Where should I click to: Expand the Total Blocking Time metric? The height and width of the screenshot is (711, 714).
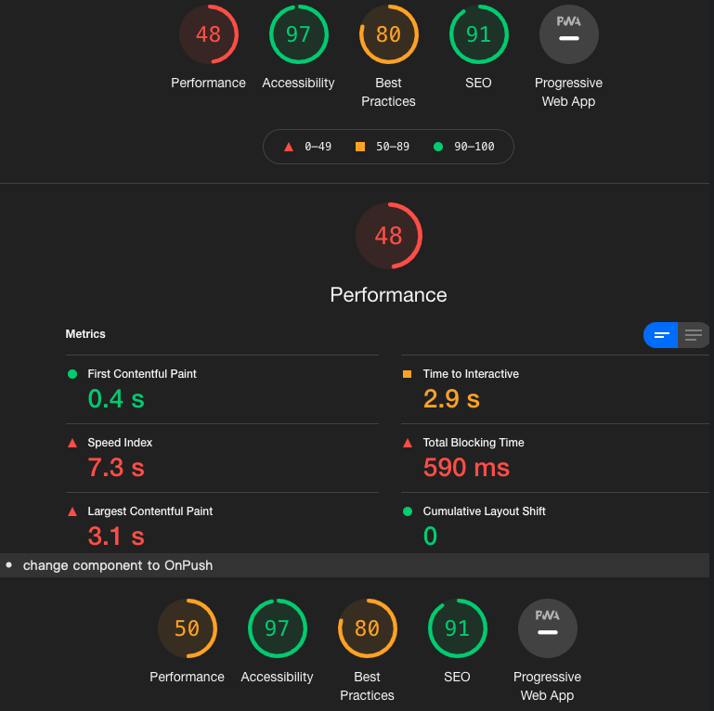coord(555,459)
